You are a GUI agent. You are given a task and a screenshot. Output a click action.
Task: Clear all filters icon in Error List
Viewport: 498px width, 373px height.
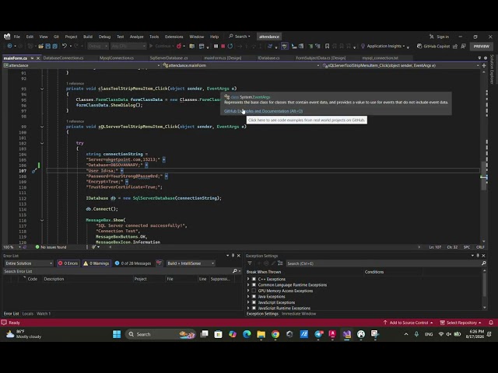pos(159,263)
